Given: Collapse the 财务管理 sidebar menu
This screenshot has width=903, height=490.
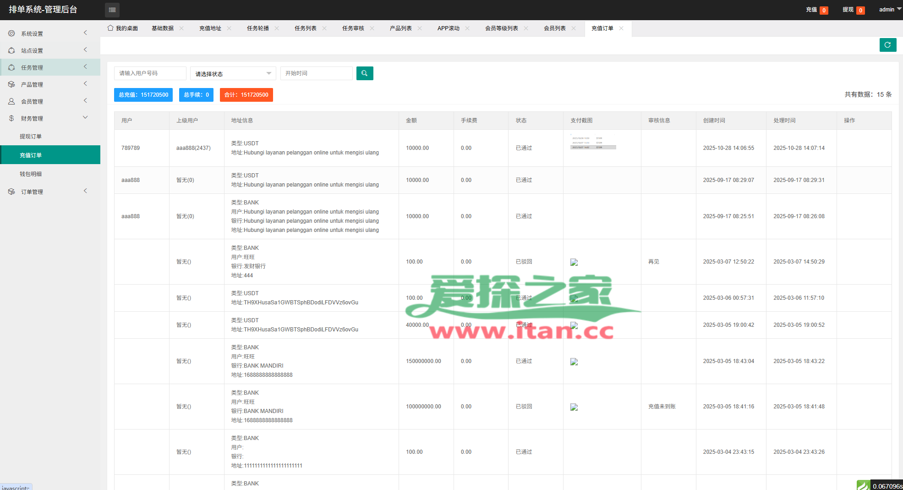Looking at the screenshot, I should (x=32, y=118).
